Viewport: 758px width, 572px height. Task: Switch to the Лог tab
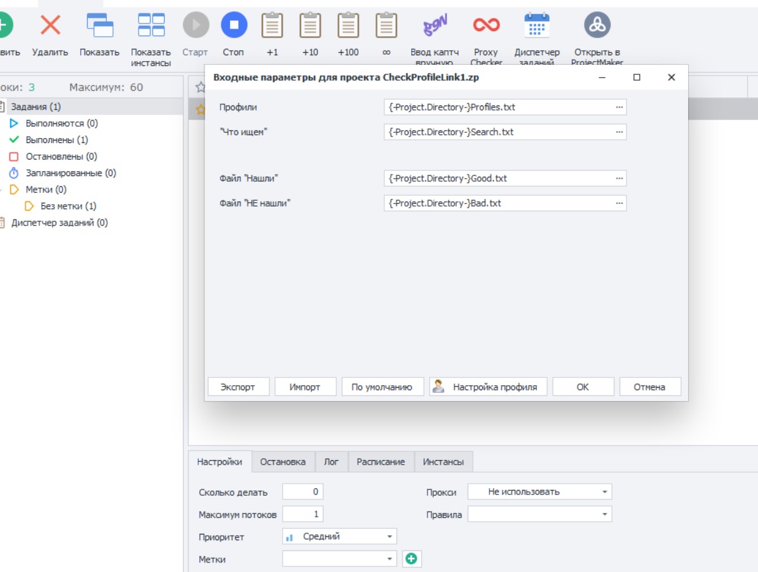click(331, 462)
